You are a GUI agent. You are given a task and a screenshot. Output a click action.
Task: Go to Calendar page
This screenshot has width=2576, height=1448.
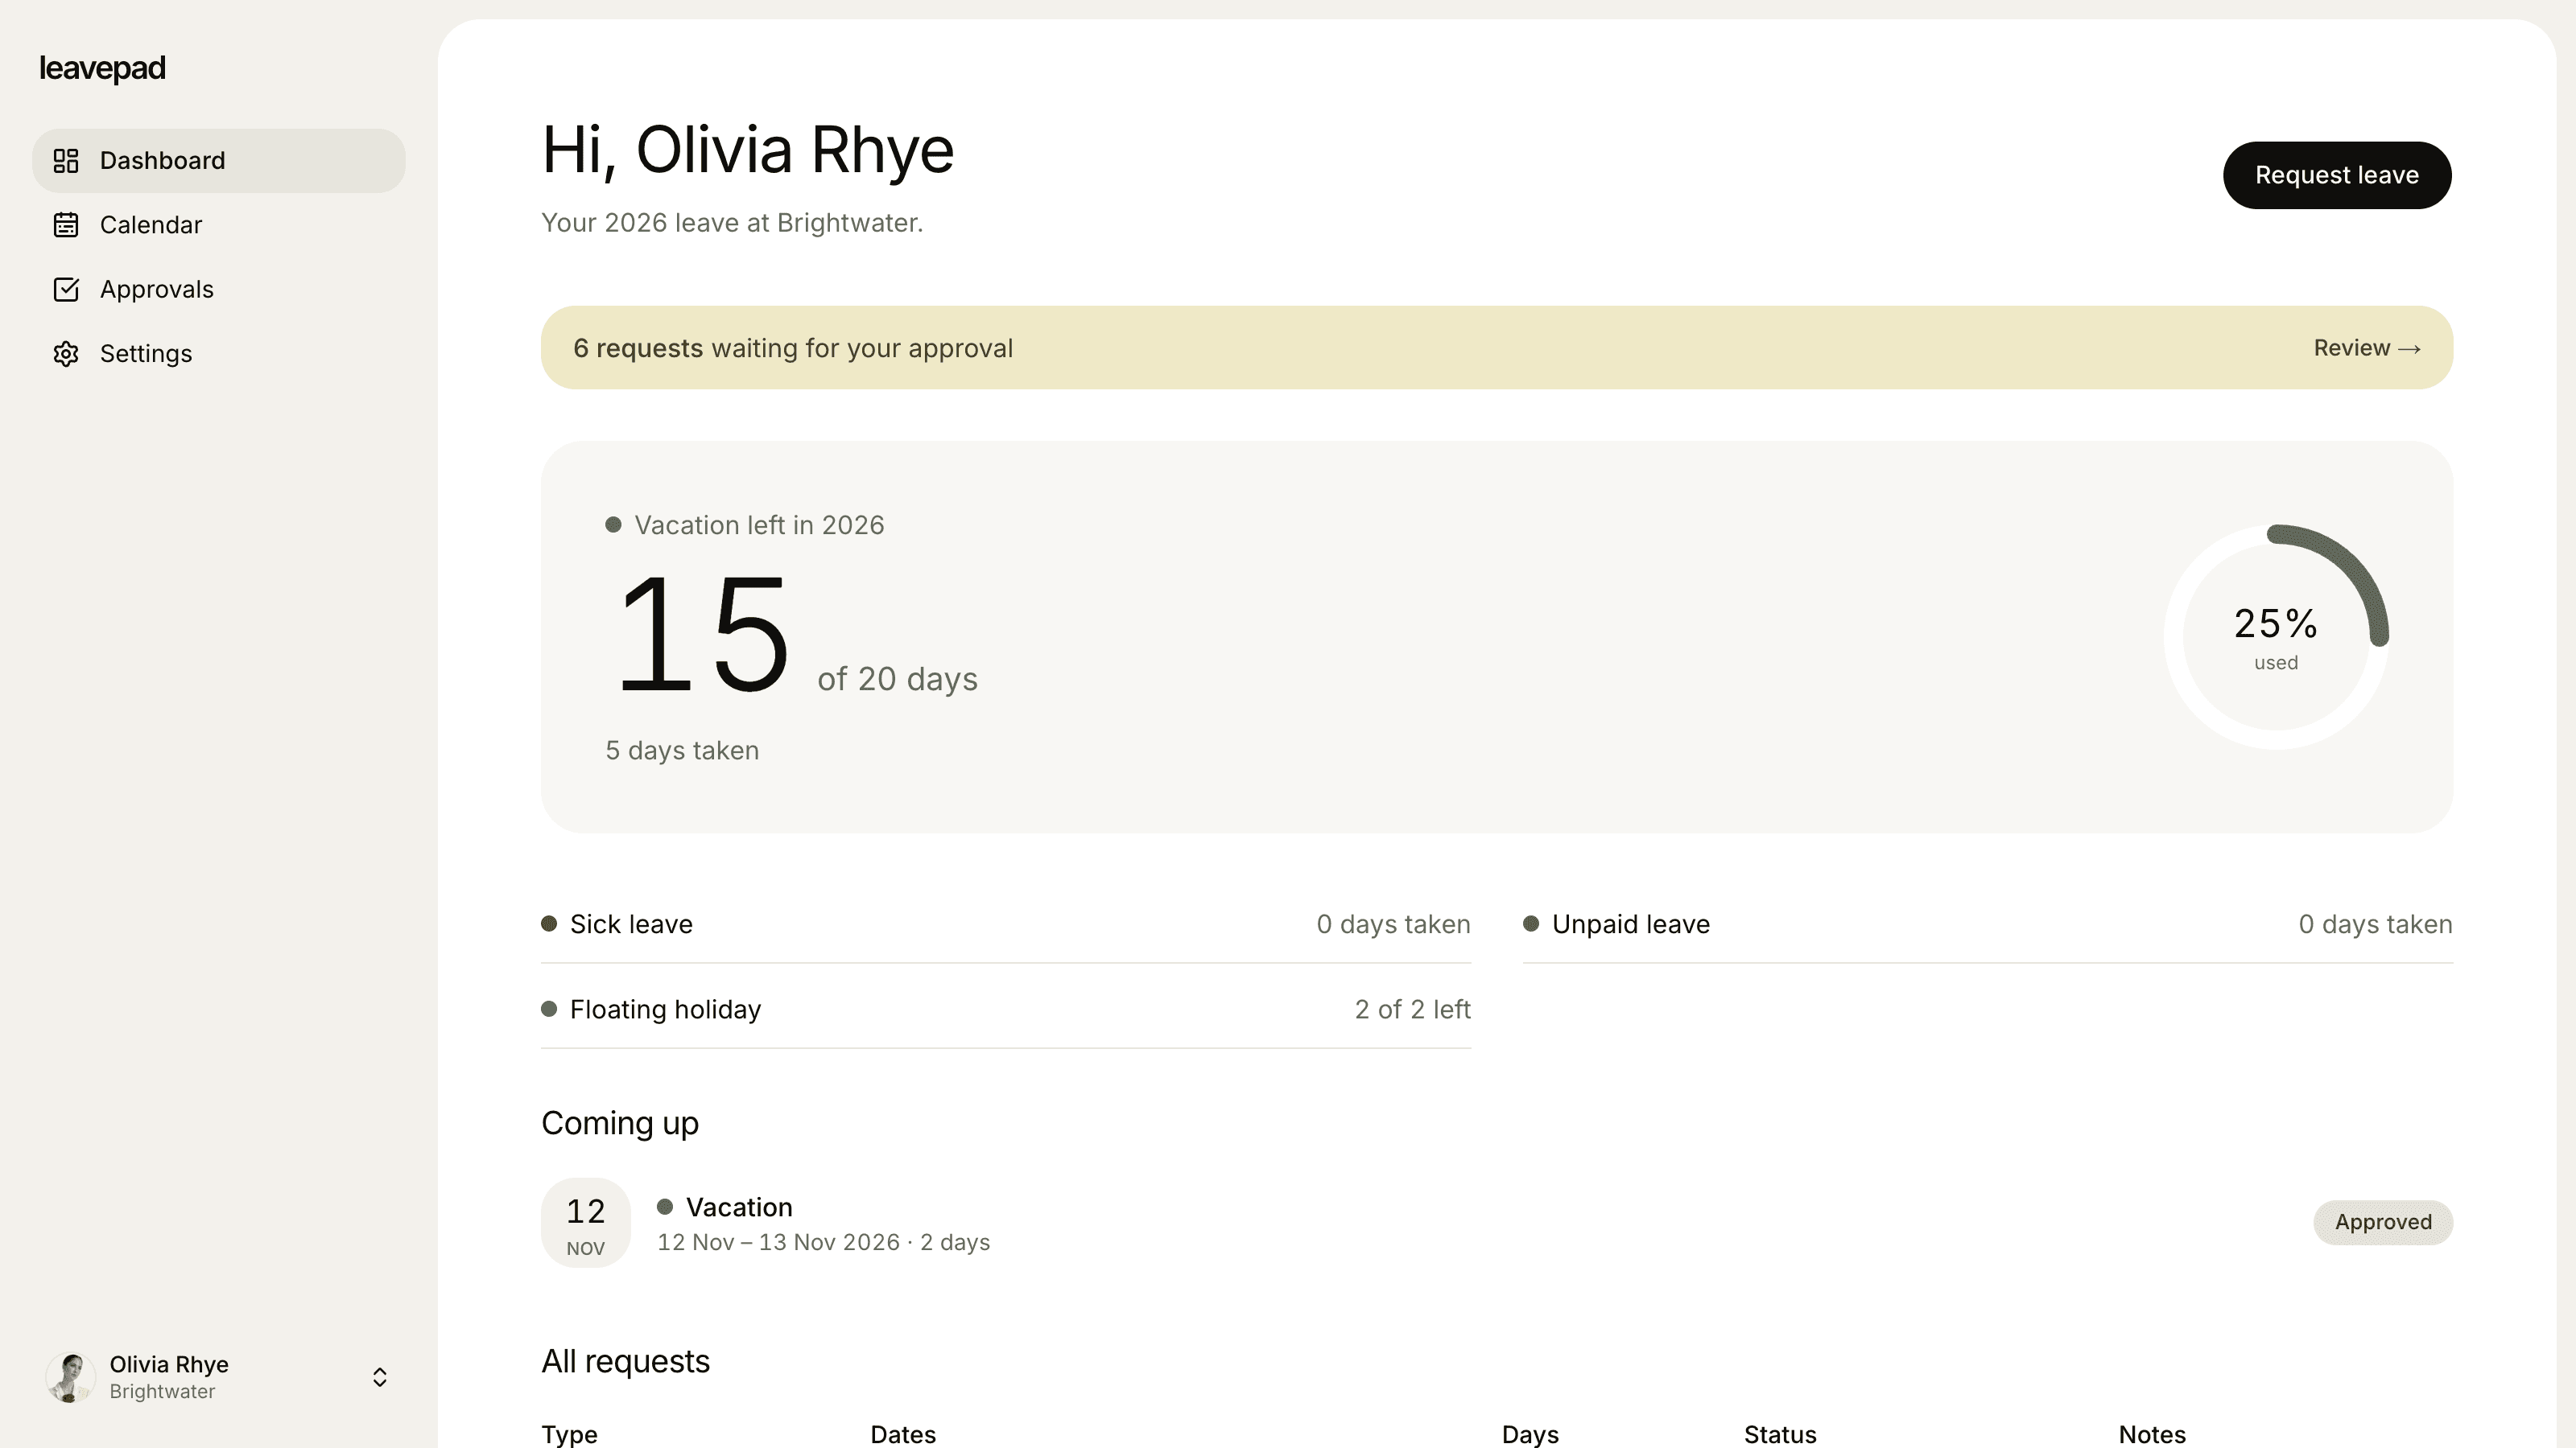219,225
